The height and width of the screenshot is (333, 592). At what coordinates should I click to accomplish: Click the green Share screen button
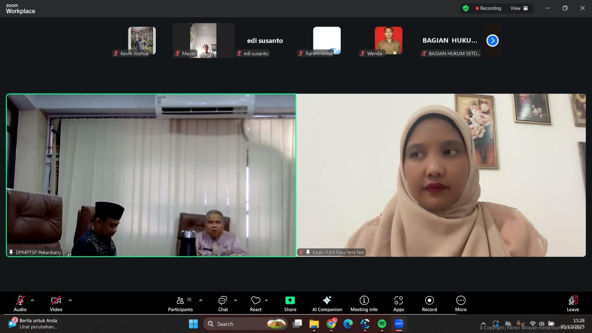click(x=290, y=303)
